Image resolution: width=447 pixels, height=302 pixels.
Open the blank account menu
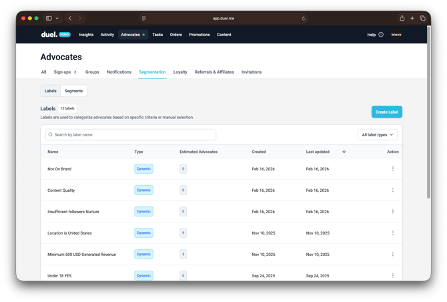coord(396,35)
